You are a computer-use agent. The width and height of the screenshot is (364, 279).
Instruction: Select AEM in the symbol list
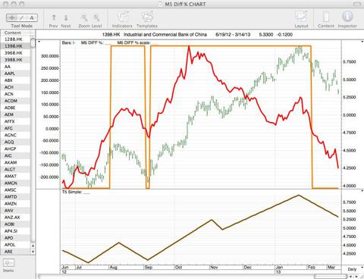[x=16, y=114]
